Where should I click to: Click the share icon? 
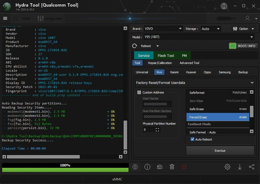coord(252,167)
